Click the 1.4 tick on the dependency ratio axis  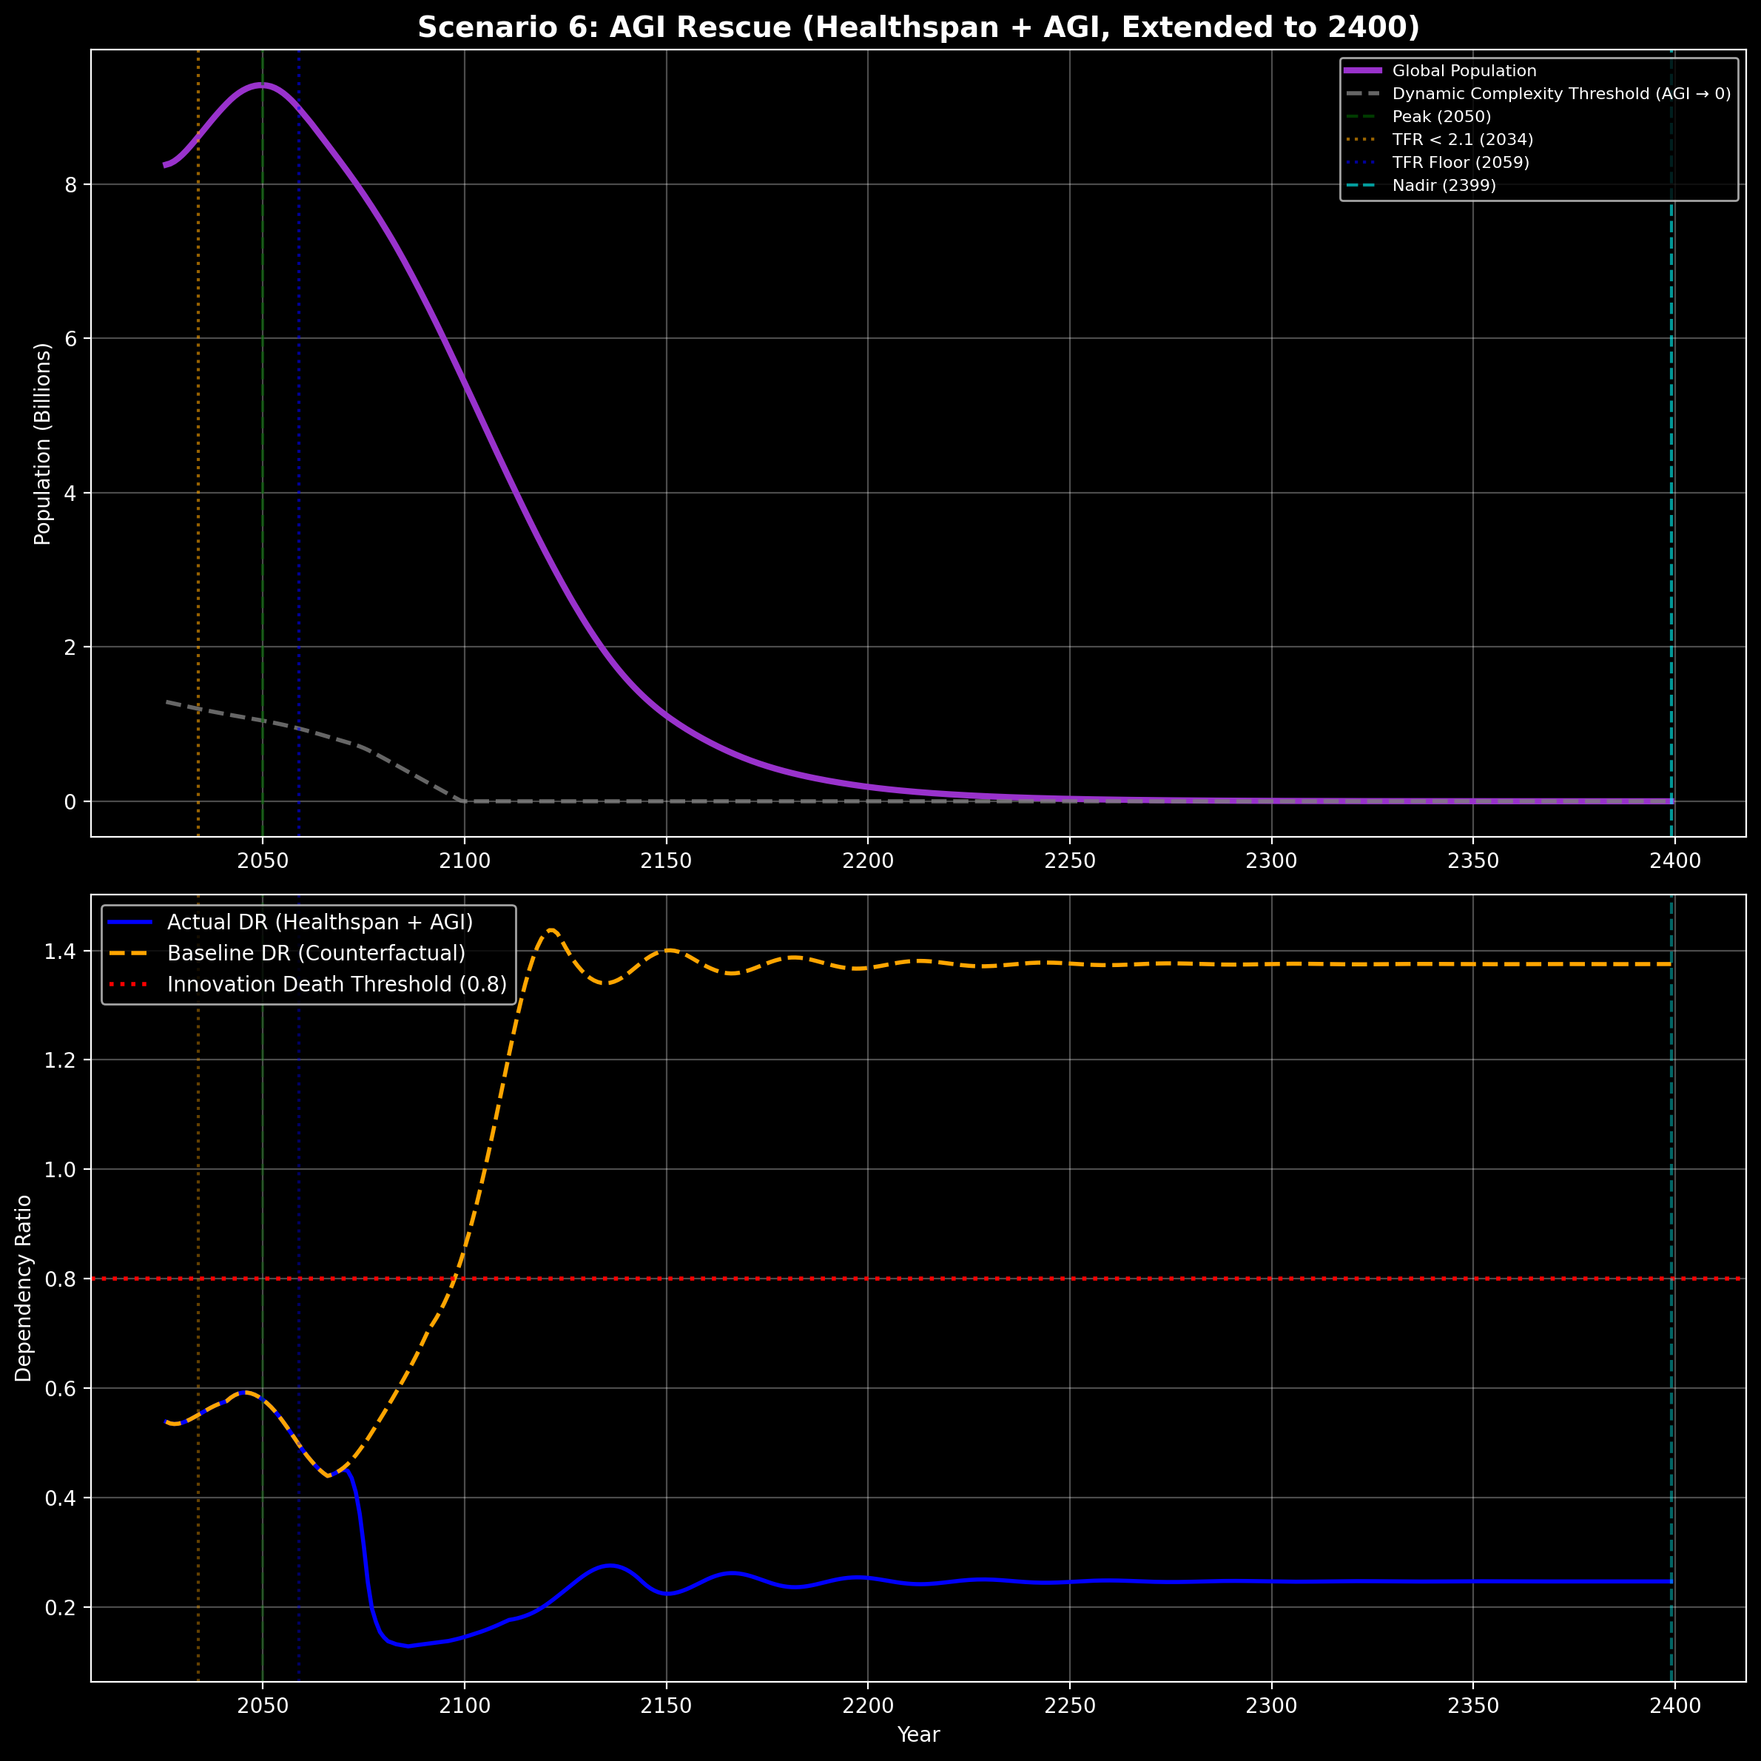[x=60, y=952]
